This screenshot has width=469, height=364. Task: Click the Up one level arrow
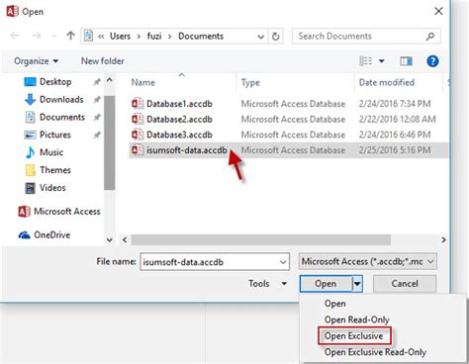coord(70,36)
